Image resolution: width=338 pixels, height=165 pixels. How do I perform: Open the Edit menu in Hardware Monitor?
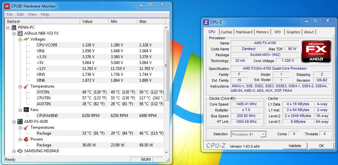[20, 14]
